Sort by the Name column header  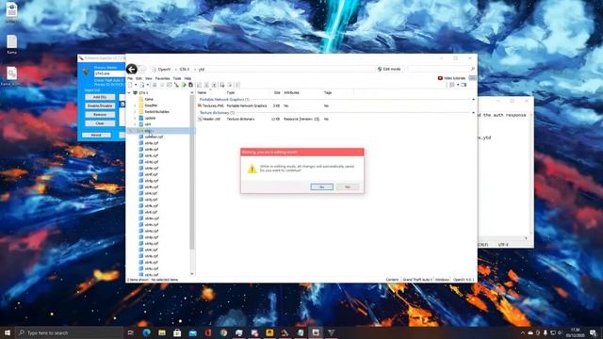point(210,93)
